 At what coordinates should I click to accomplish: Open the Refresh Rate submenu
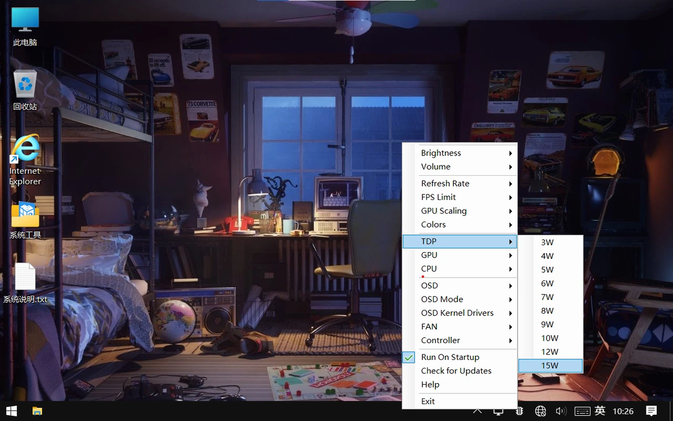pyautogui.click(x=460, y=184)
